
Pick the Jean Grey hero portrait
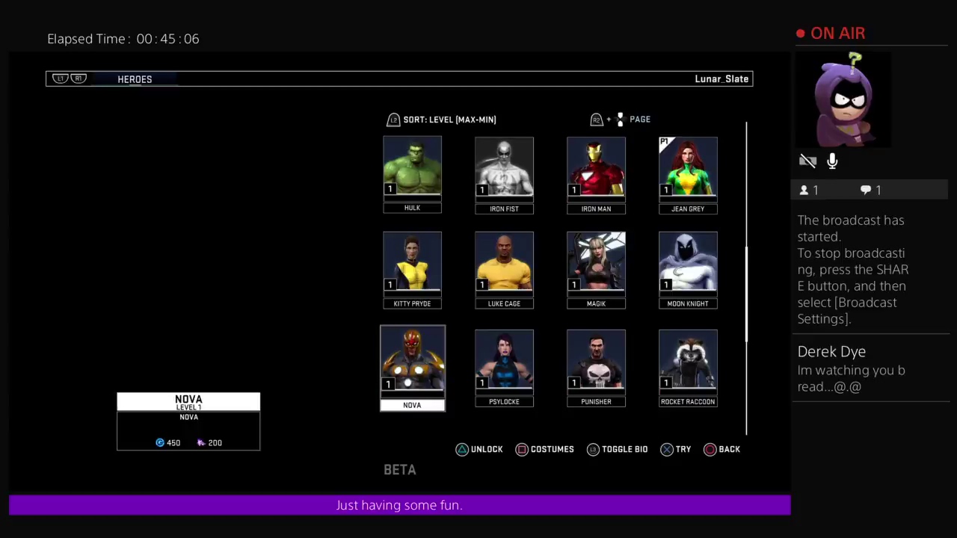click(x=688, y=167)
